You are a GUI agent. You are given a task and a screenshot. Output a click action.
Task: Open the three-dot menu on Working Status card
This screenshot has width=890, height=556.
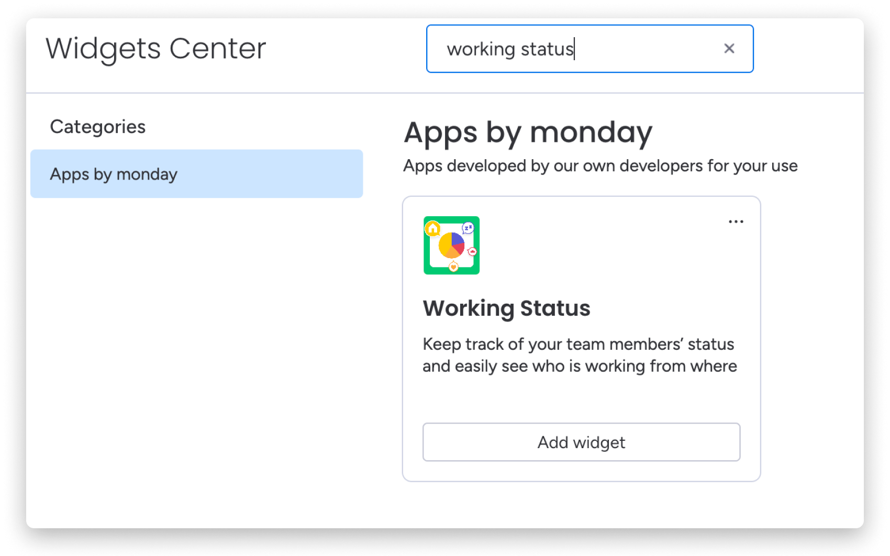point(736,221)
